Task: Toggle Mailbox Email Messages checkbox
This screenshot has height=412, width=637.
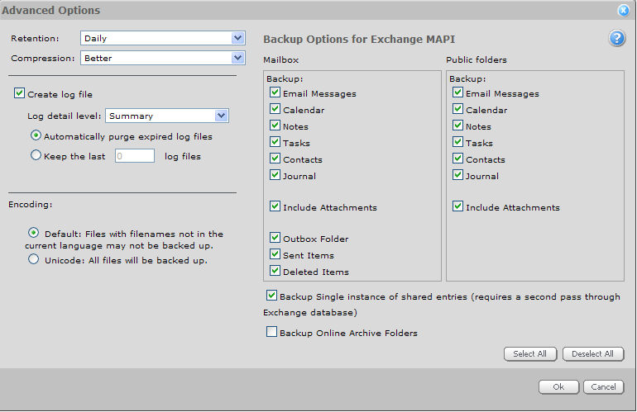Action: [x=275, y=93]
